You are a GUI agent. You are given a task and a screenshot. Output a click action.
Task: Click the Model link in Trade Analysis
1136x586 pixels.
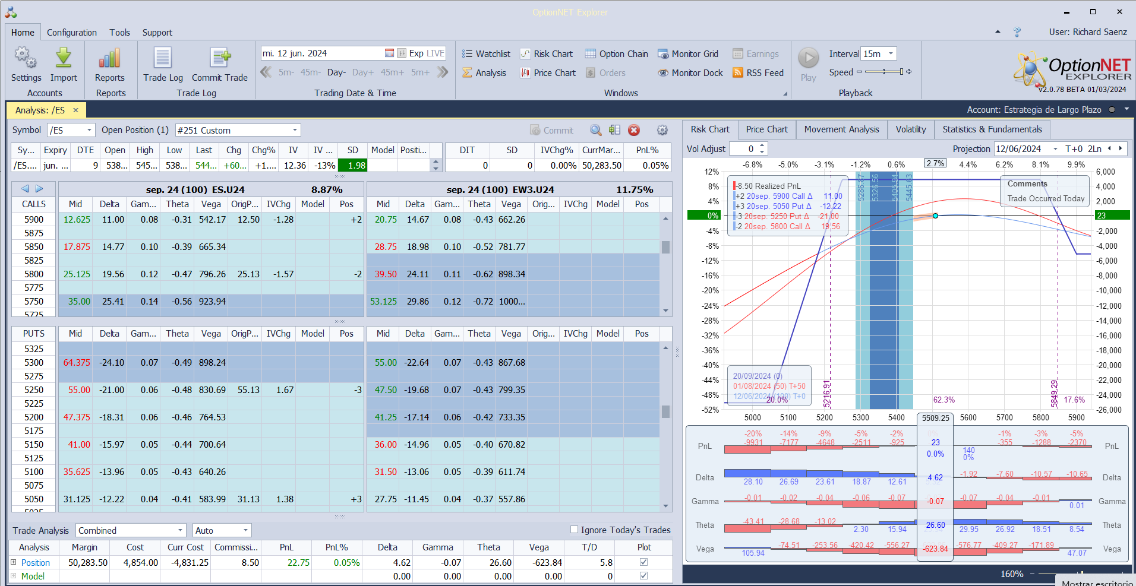[33, 576]
